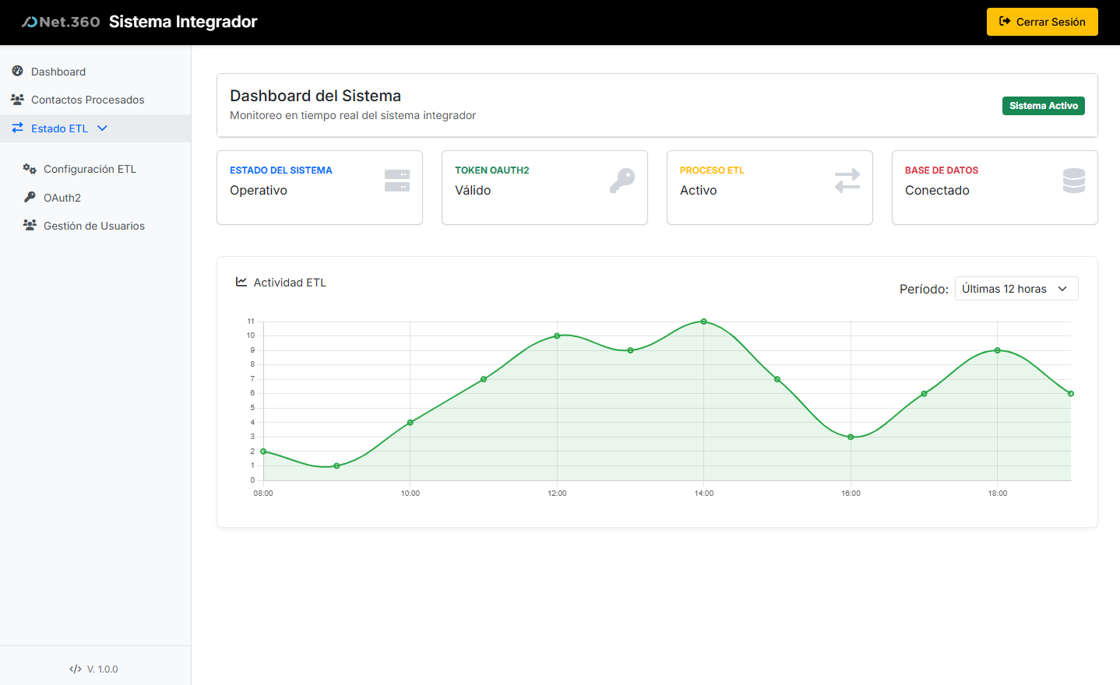Click the Sistema Integrador header title

coord(183,22)
